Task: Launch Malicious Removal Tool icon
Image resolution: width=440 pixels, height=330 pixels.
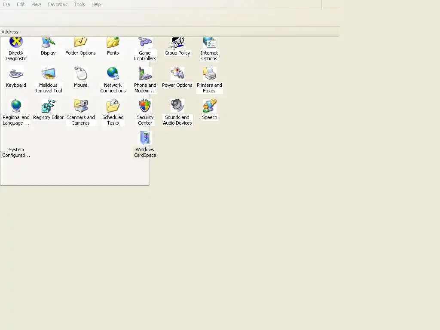Action: tap(48, 74)
